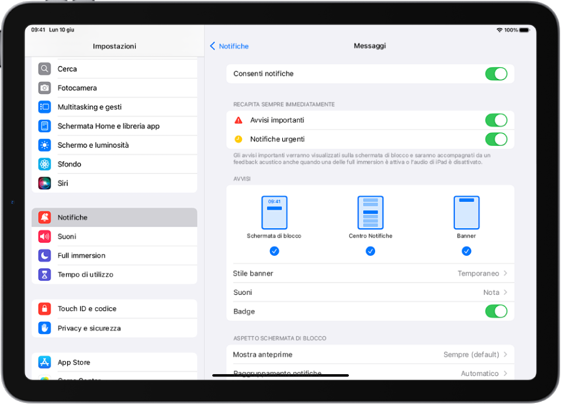The image size is (561, 404).
Task: Tap the Notifiche bell icon
Action: 44,217
